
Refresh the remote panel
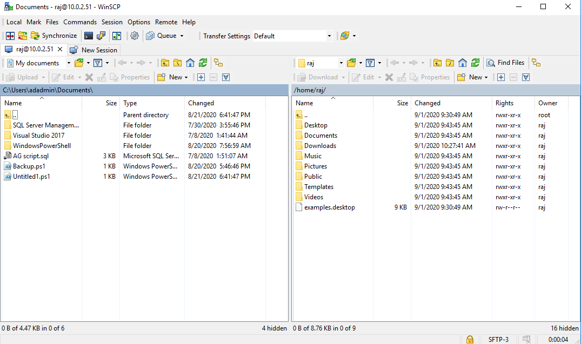[475, 63]
